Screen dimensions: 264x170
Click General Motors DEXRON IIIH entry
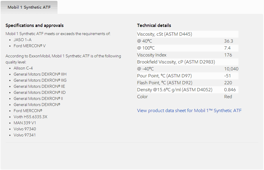tap(40, 74)
